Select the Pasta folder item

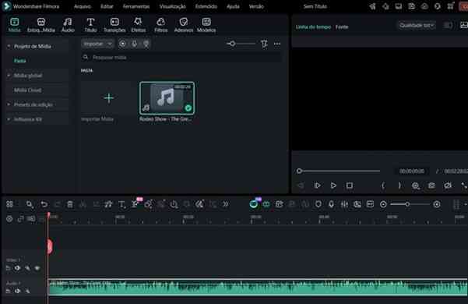click(x=20, y=61)
